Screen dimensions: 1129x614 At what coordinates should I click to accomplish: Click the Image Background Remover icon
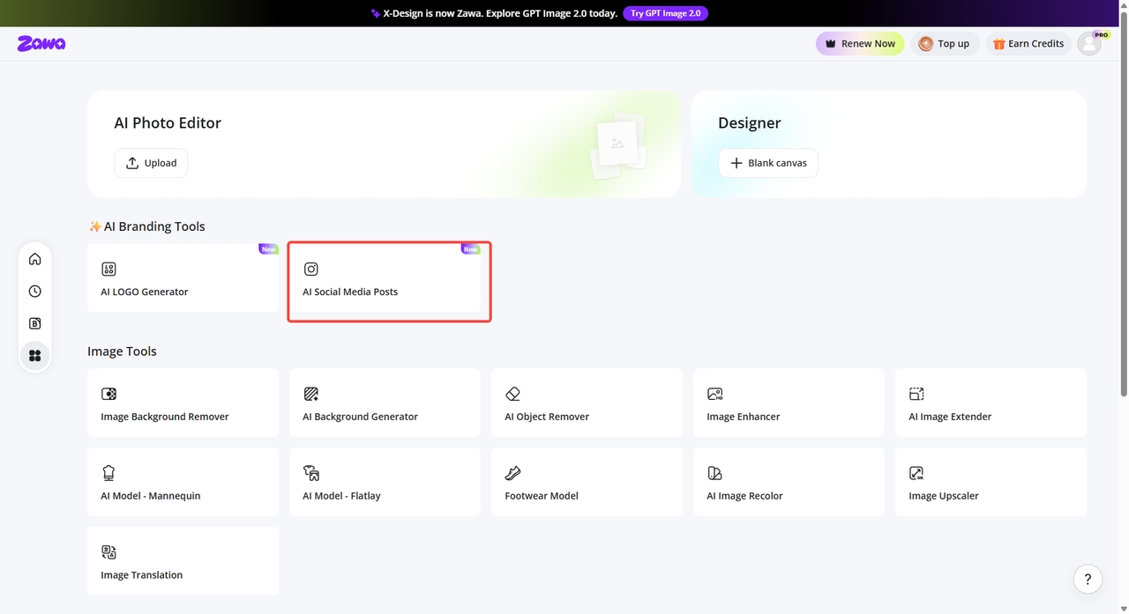click(x=108, y=394)
